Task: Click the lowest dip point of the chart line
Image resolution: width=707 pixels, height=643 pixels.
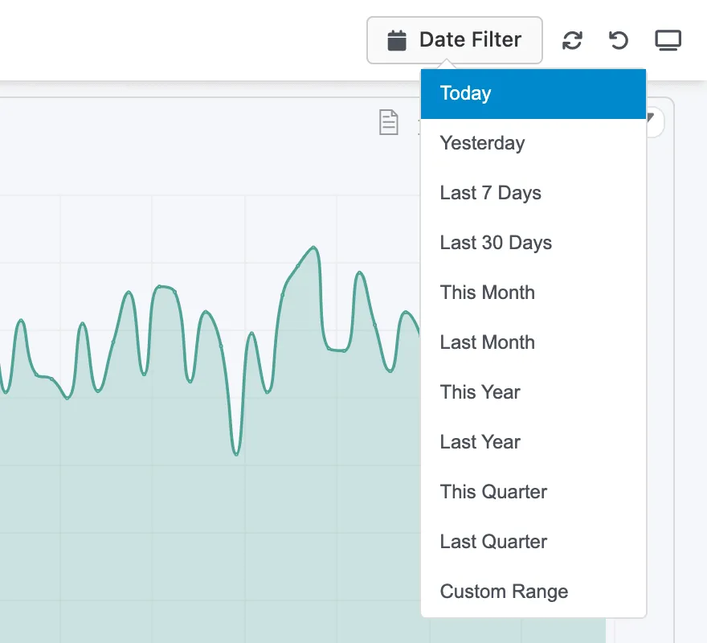Action: 236,454
